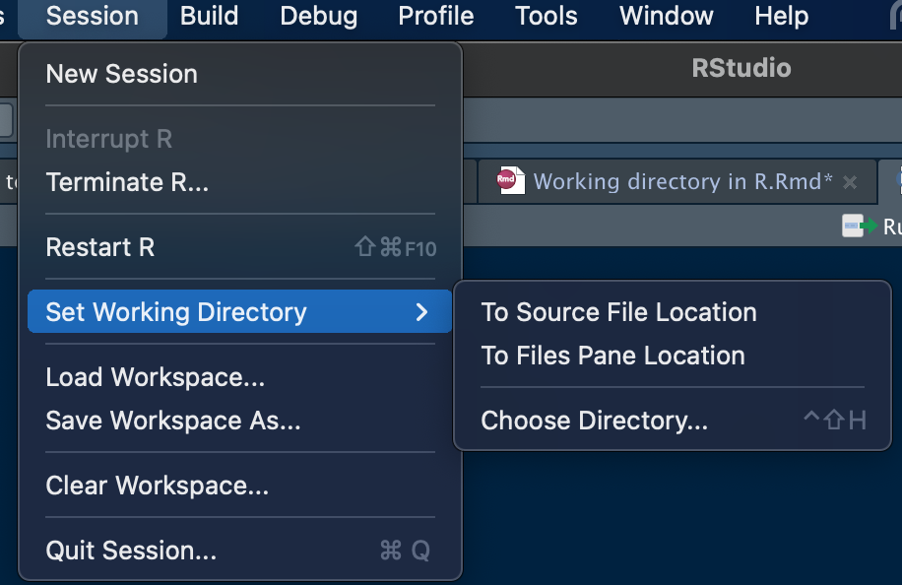Open the Help menu
Image resolution: width=902 pixels, height=585 pixels.
pos(781,16)
